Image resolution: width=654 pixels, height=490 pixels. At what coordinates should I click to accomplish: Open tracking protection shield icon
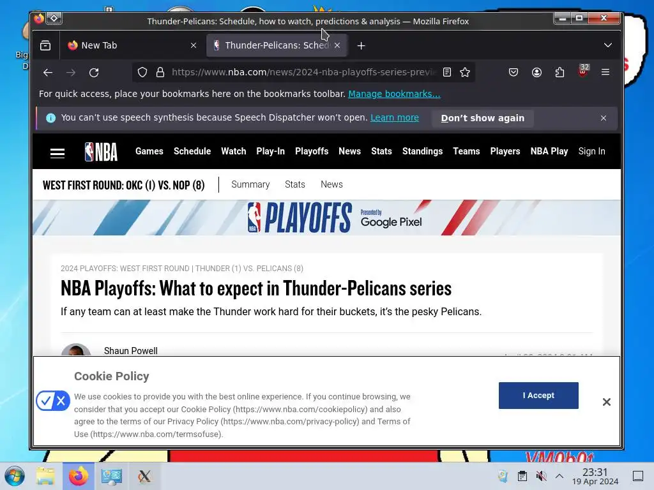point(142,73)
